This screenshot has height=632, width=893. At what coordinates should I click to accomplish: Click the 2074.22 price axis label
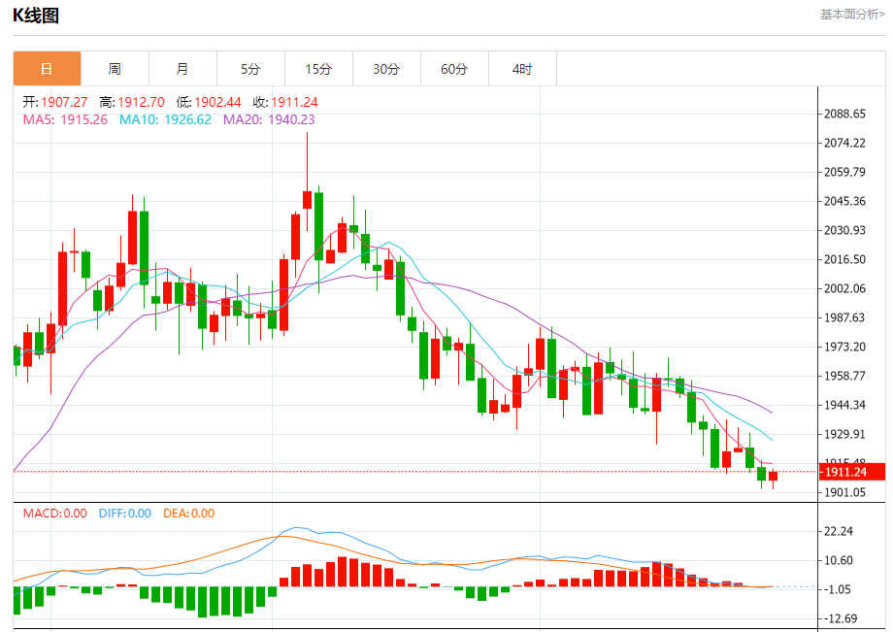(844, 143)
